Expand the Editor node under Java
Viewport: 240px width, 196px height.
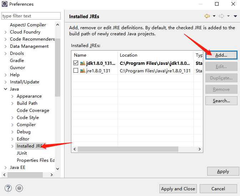coord(12,139)
